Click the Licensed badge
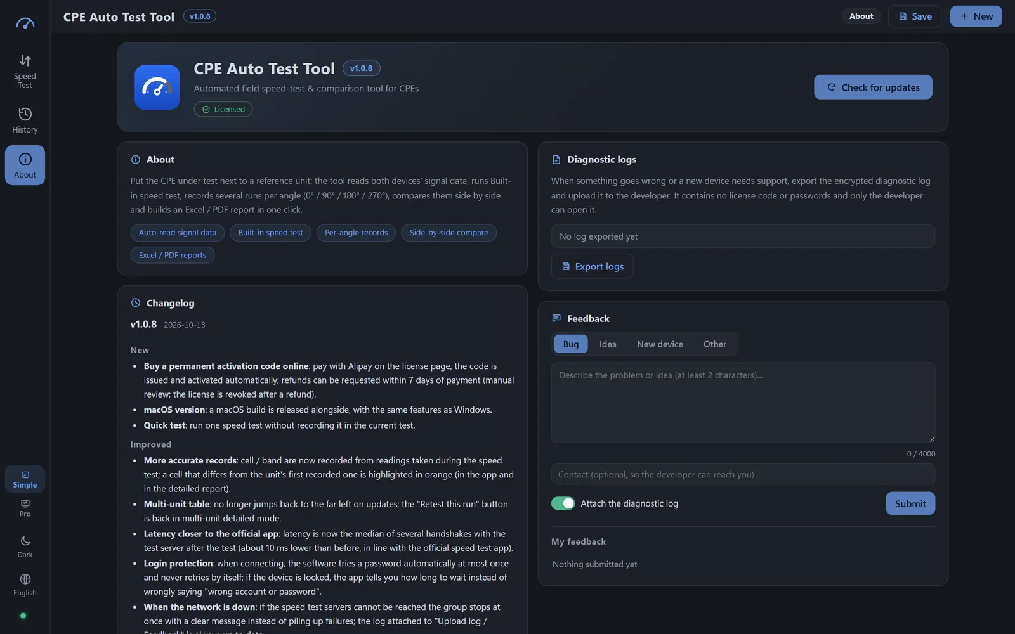 pos(223,109)
